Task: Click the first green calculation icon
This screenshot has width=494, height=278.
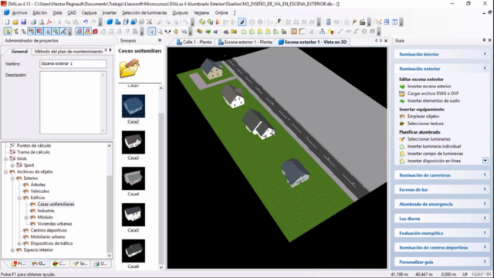Action: click(x=202, y=22)
